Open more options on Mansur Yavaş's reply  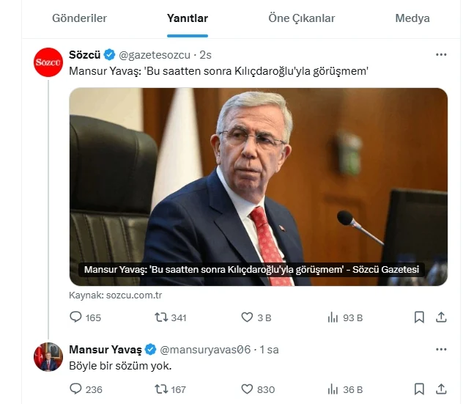click(x=441, y=349)
